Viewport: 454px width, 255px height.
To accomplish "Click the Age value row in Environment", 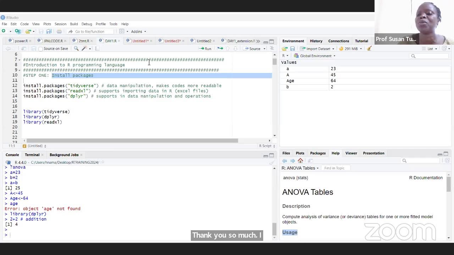I will tap(366, 81).
